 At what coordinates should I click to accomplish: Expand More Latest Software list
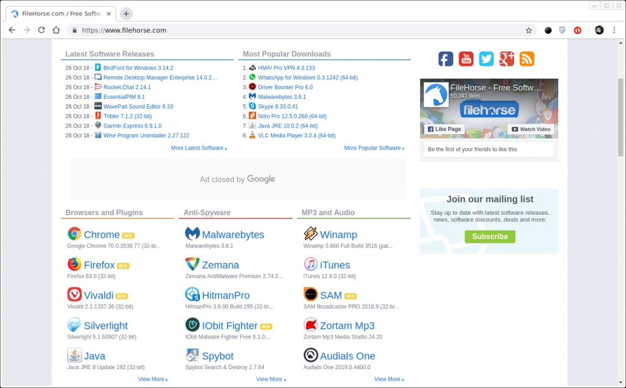pyautogui.click(x=199, y=148)
